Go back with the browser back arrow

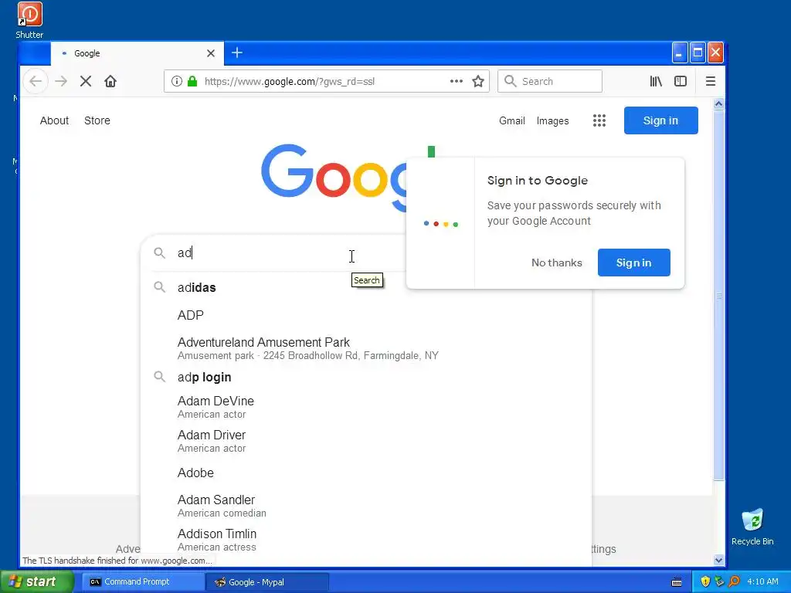(36, 81)
